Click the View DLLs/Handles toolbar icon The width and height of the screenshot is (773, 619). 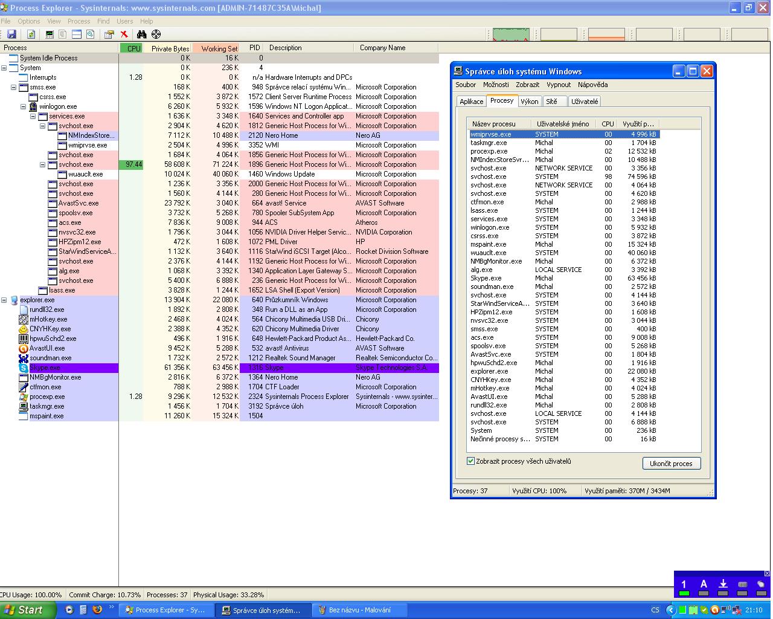(x=90, y=34)
